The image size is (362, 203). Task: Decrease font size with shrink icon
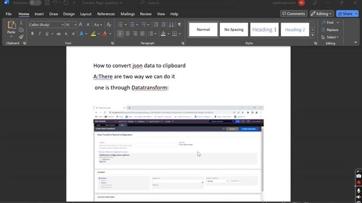88,25
